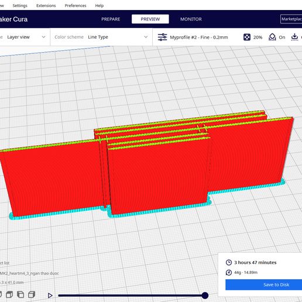This screenshot has height=302, width=302.
Task: Click the print settings sliders icon
Action: pyautogui.click(x=162, y=37)
